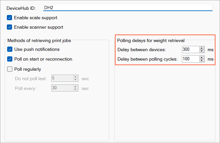Click the Do not poll last input
The height and width of the screenshot is (143, 220).
point(62,78)
